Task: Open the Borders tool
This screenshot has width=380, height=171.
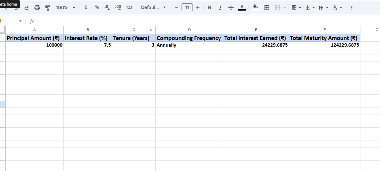Action: [267, 8]
